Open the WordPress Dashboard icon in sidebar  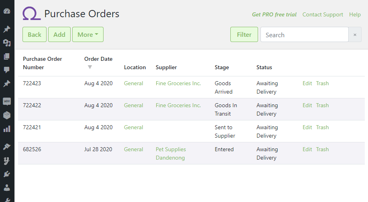(x=7, y=11)
